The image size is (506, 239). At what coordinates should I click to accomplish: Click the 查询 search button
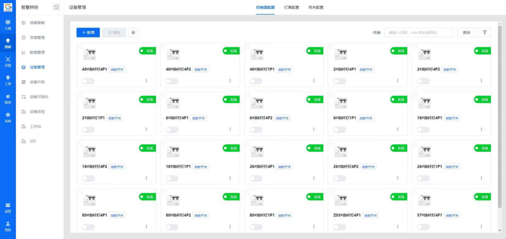466,33
